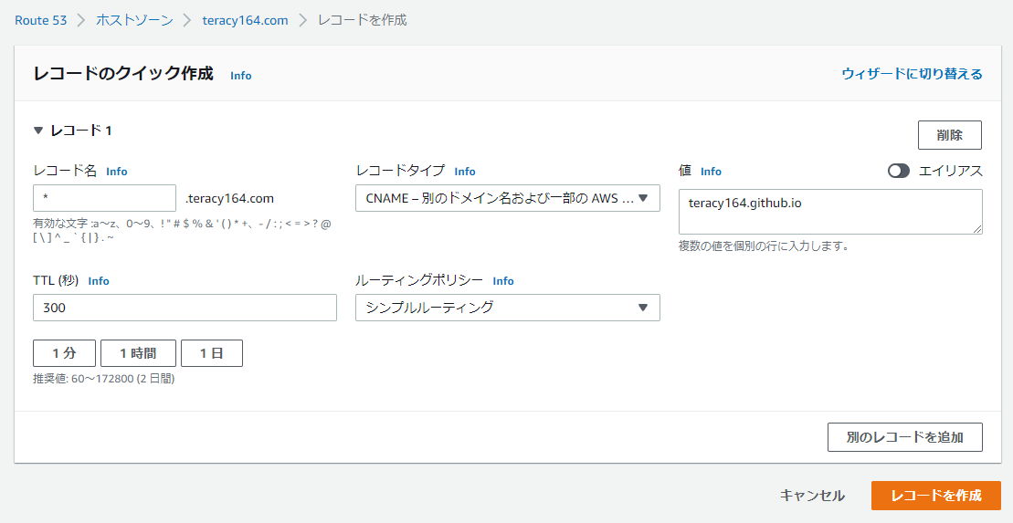This screenshot has width=1013, height=523.
Task: Open the CNAME record type dropdown
Action: coord(508,198)
